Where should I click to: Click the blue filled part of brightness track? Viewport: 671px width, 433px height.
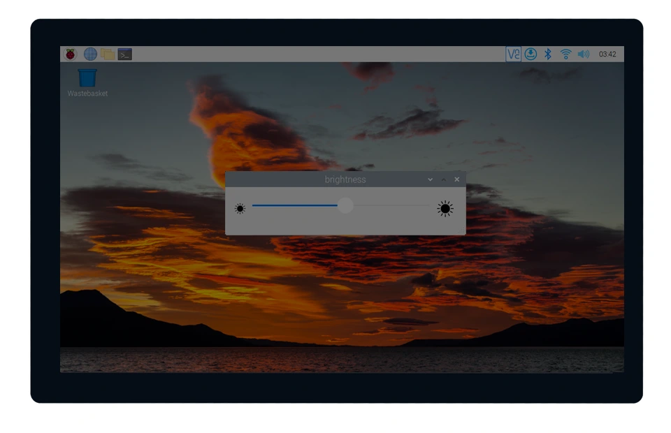pyautogui.click(x=294, y=205)
